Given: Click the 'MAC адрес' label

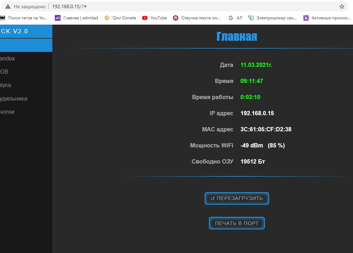Looking at the screenshot, I should click(218, 129).
